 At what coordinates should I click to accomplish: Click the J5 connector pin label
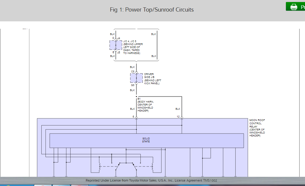119,52
